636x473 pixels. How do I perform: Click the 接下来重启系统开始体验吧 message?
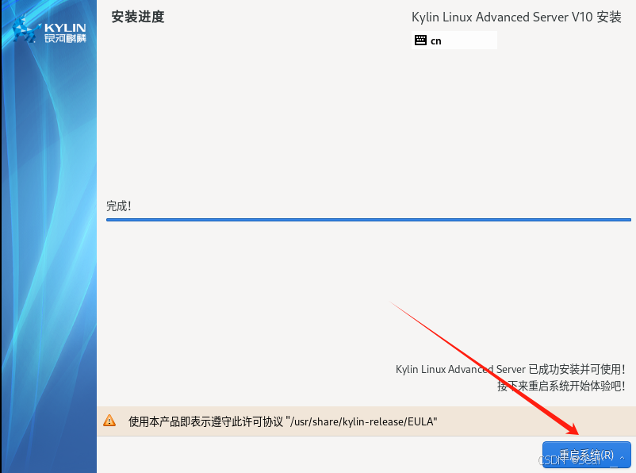point(561,386)
